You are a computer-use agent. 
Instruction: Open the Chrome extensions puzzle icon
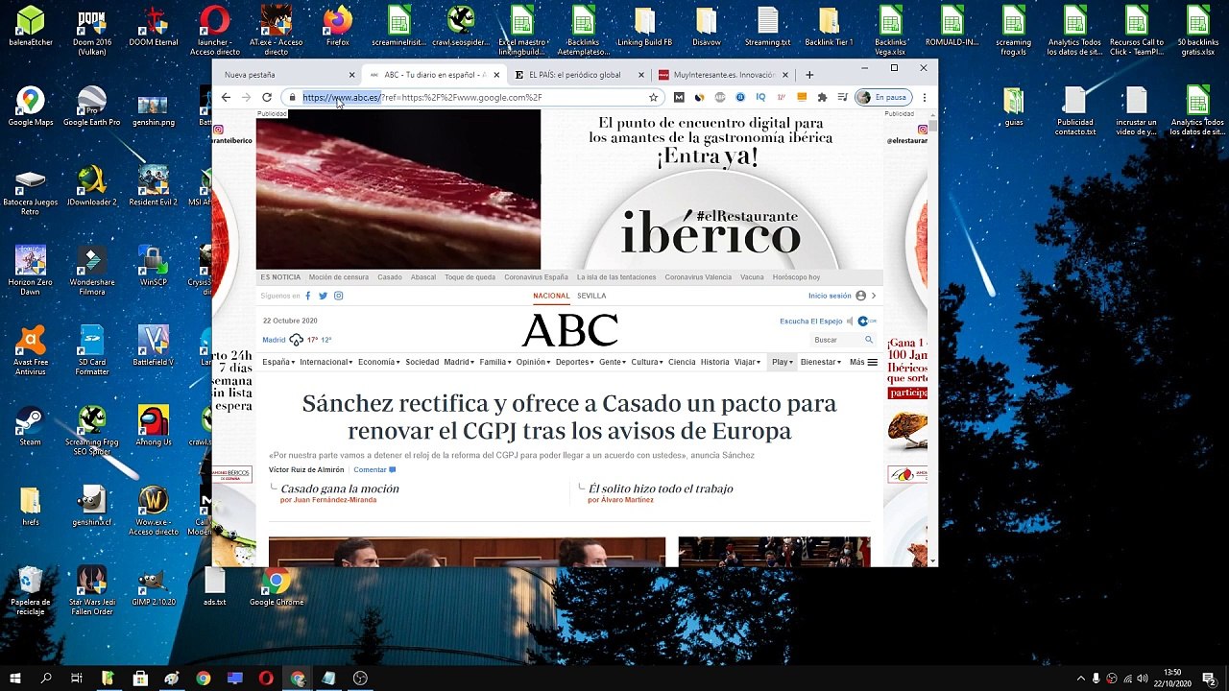point(822,97)
